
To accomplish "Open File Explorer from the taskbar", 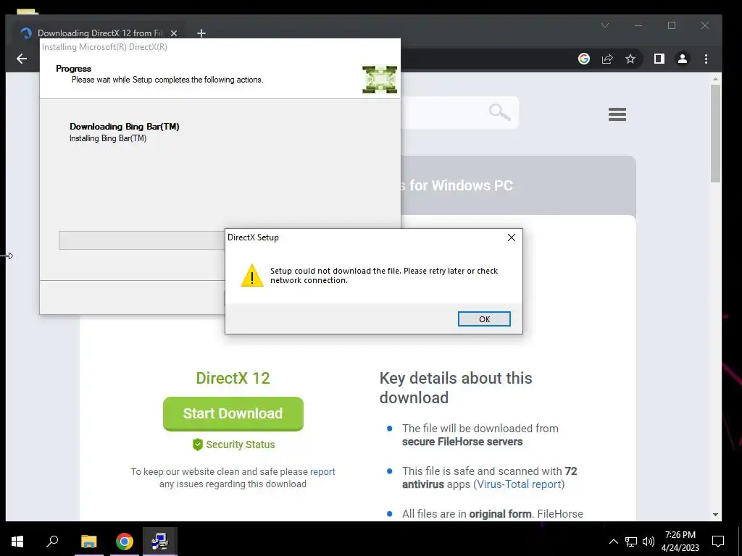I will (x=88, y=542).
